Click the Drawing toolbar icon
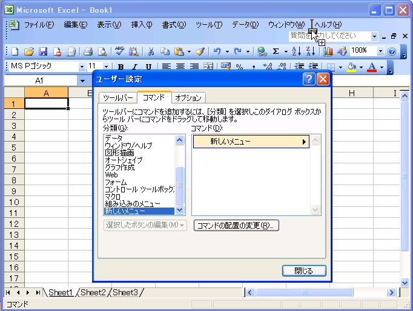The height and width of the screenshot is (311, 413). (x=342, y=51)
